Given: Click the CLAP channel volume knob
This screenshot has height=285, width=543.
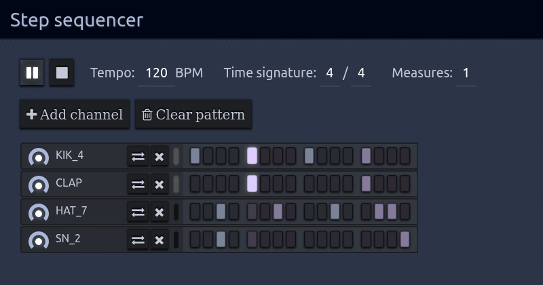Looking at the screenshot, I should [39, 185].
